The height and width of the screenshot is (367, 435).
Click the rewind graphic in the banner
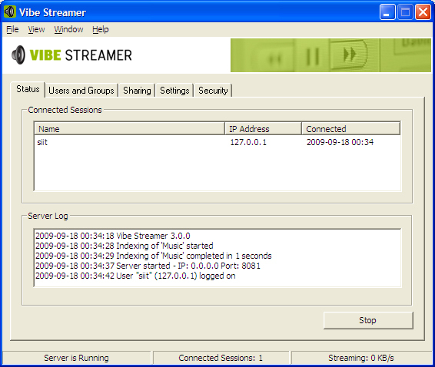point(275,59)
